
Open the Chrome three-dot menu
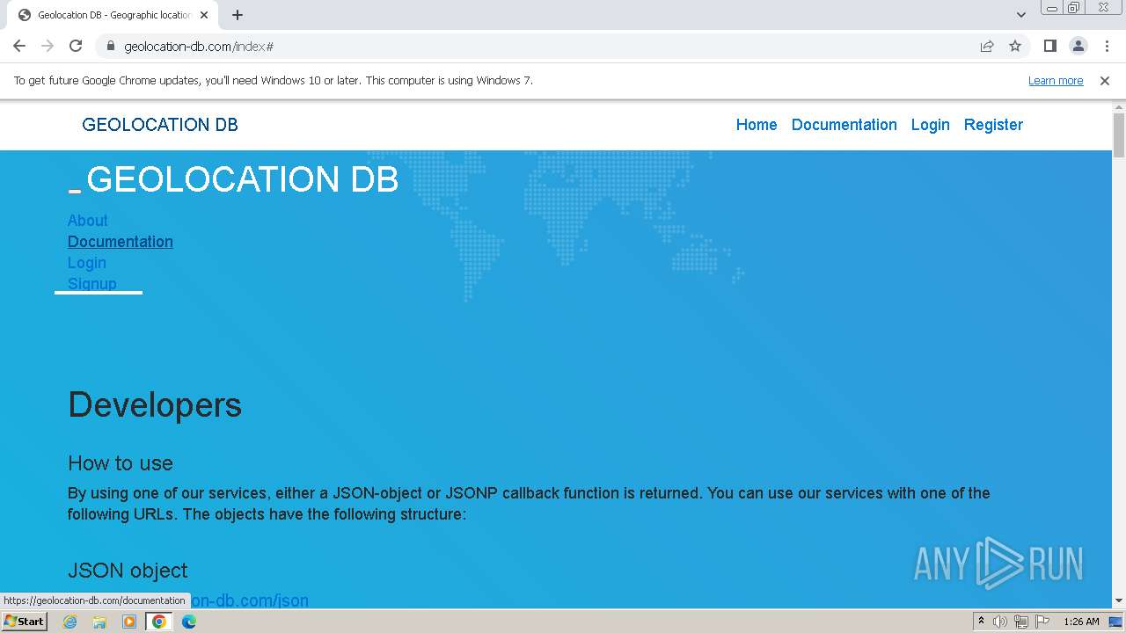[x=1106, y=46]
